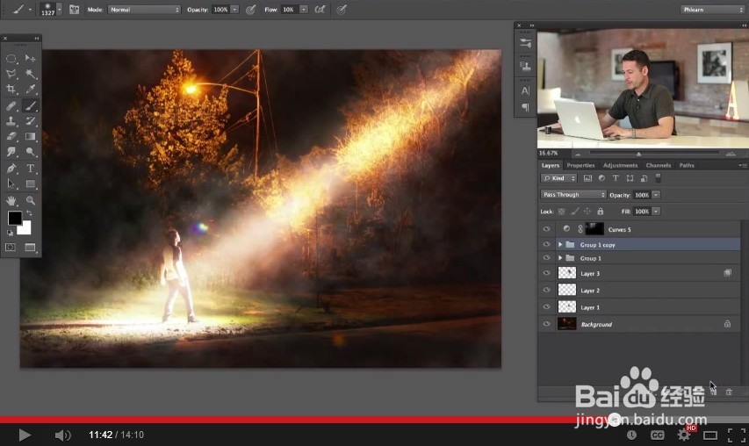Select the Pen tool
Screen dimensions: 749x446
[x=11, y=169]
